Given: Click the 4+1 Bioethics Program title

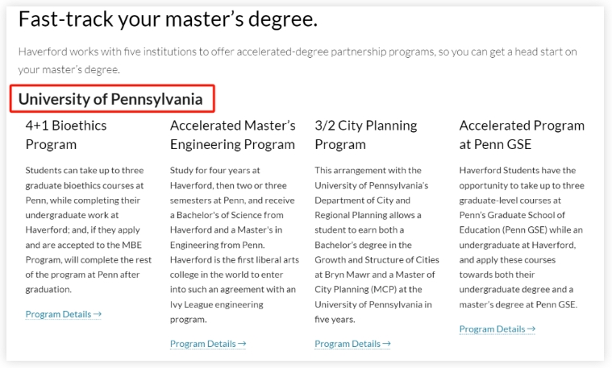Looking at the screenshot, I should 66,135.
